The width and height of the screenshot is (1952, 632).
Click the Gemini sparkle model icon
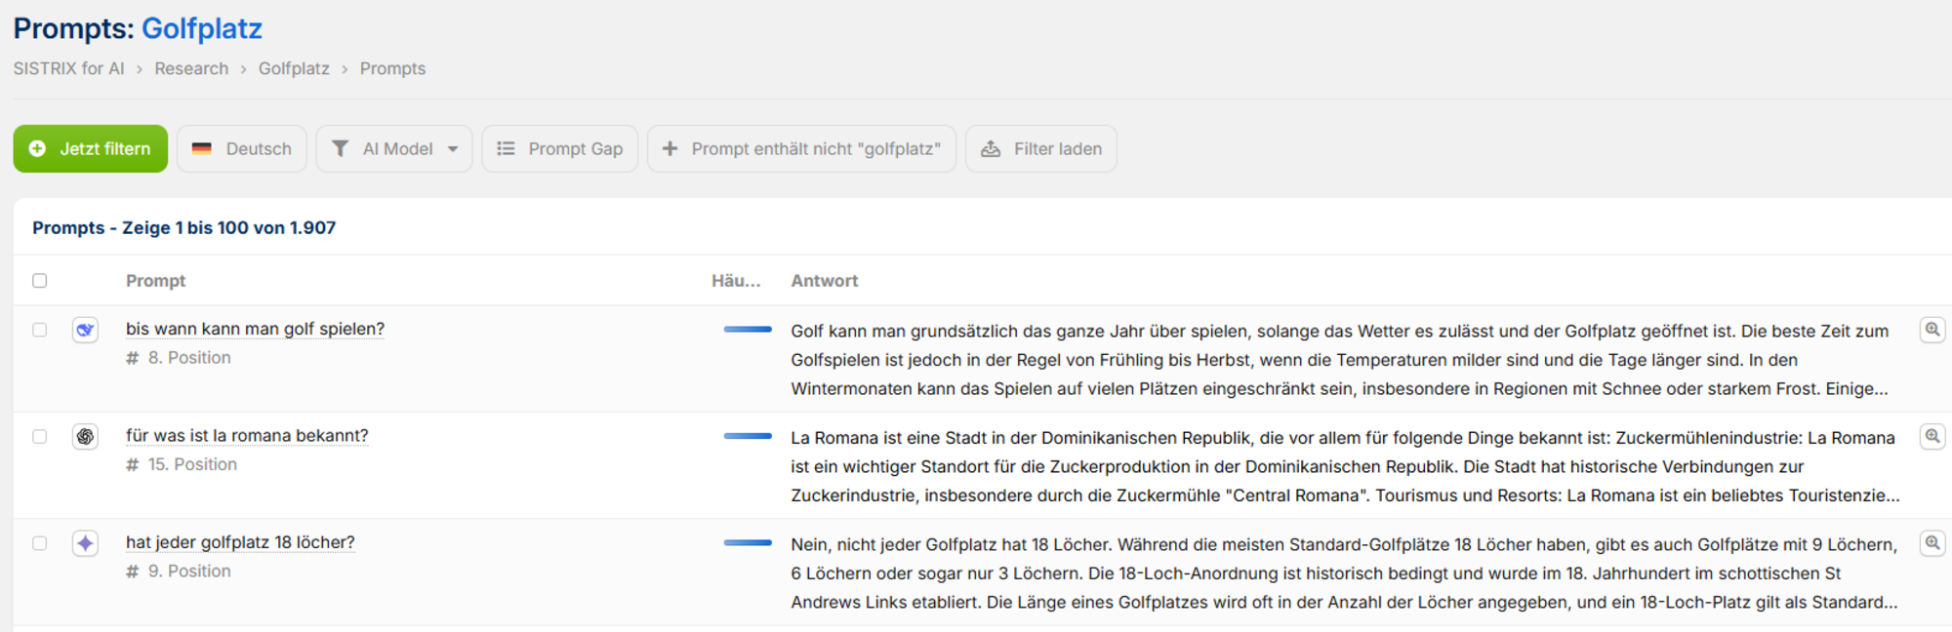[x=85, y=543]
